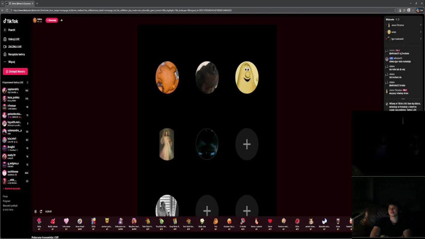This screenshot has width=425, height=239.
Task: Open Narzędzia twórcy in sidebar
Action: pos(15,54)
